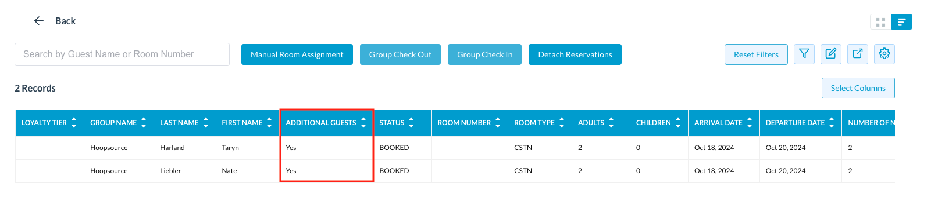Open the Select Columns option
The width and height of the screenshot is (938, 212).
click(858, 88)
